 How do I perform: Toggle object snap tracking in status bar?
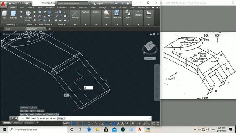click(x=103, y=123)
